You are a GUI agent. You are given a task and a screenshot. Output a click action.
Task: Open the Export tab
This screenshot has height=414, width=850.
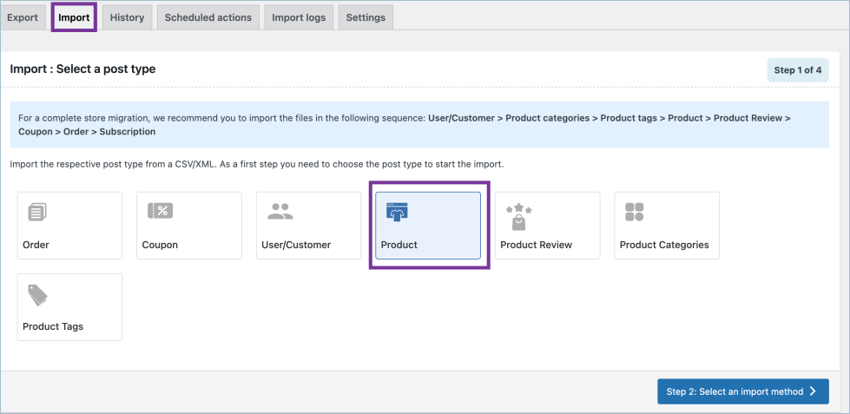point(23,17)
